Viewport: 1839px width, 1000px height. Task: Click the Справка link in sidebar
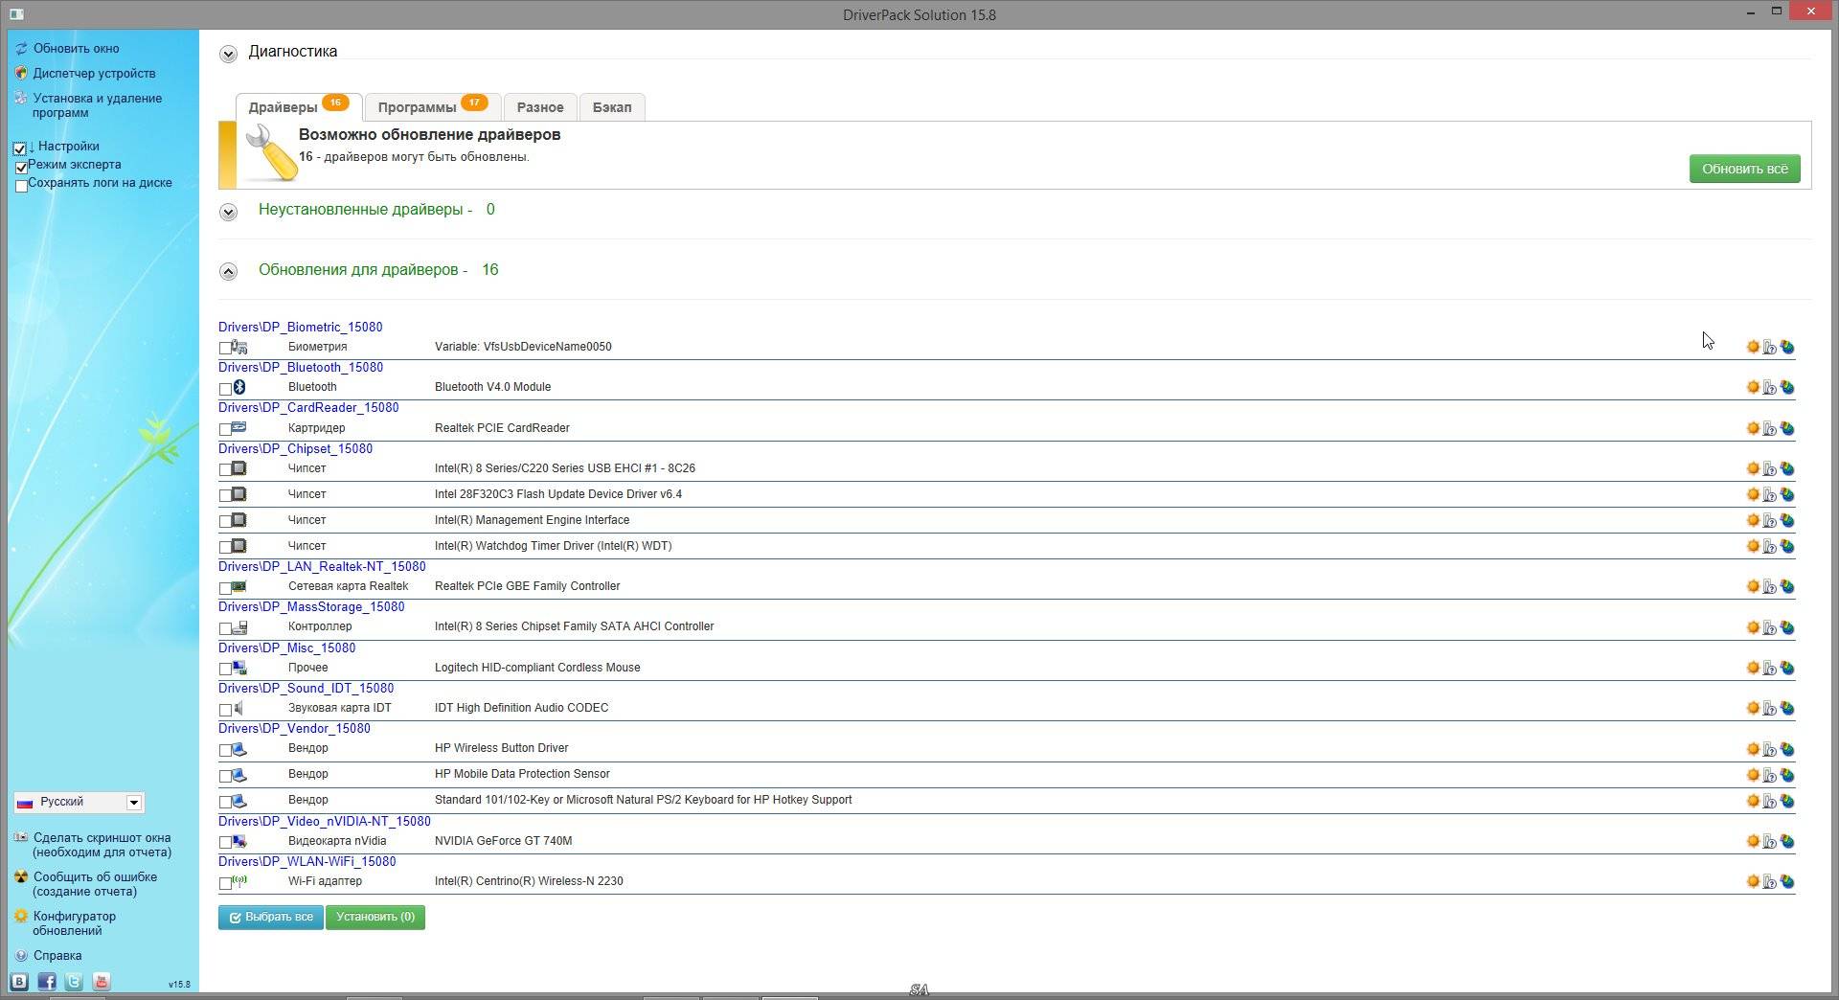(x=57, y=956)
